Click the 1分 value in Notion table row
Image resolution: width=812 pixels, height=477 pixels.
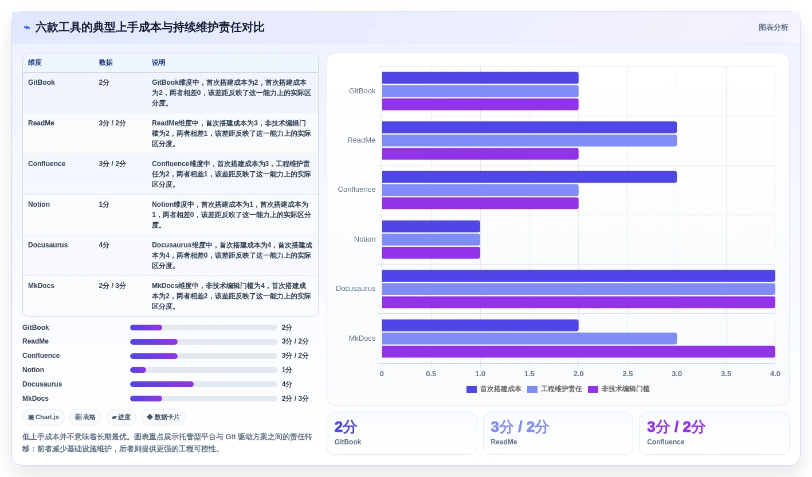104,204
